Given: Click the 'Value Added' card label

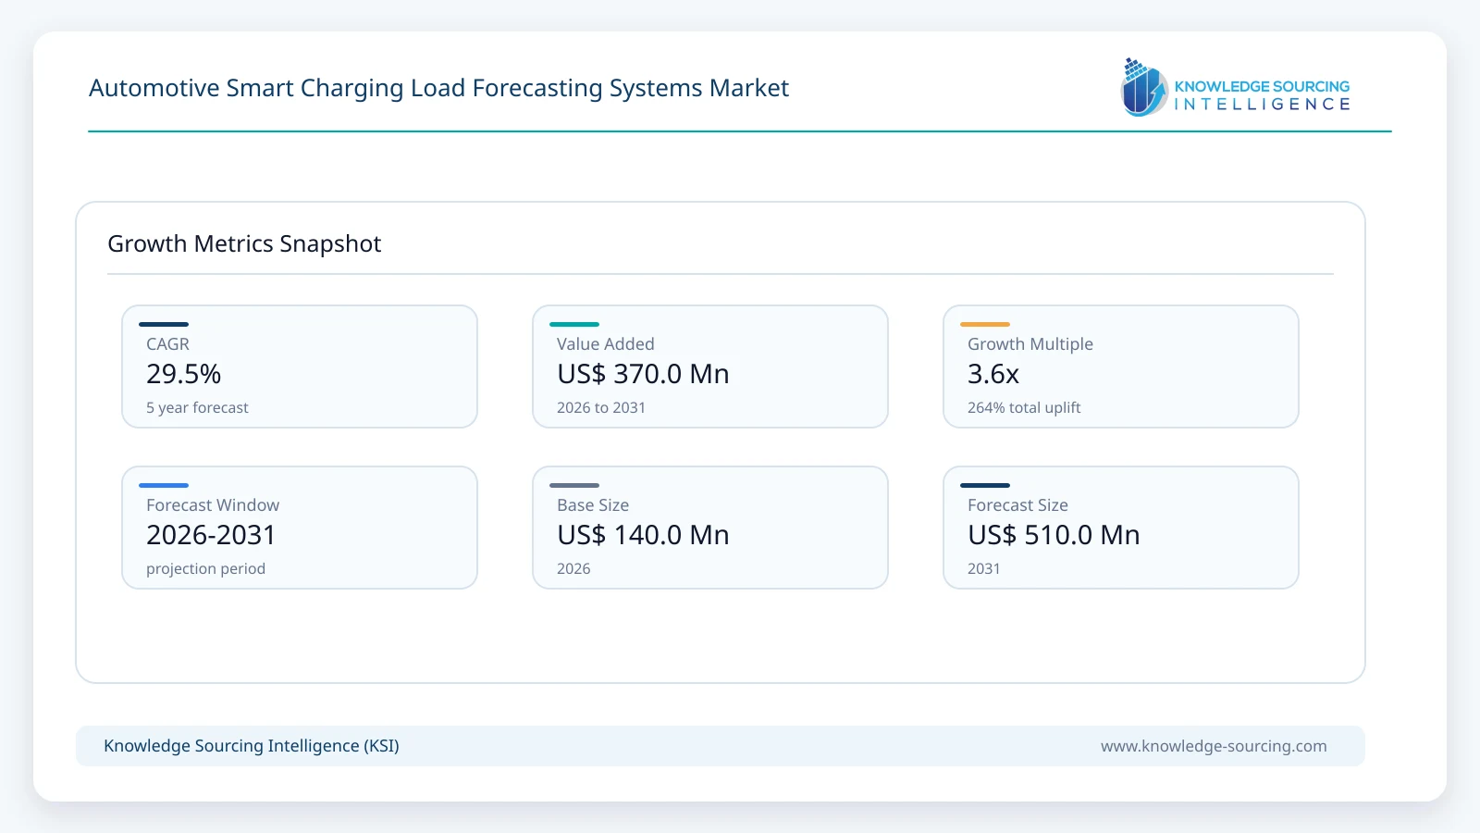Looking at the screenshot, I should click(605, 344).
